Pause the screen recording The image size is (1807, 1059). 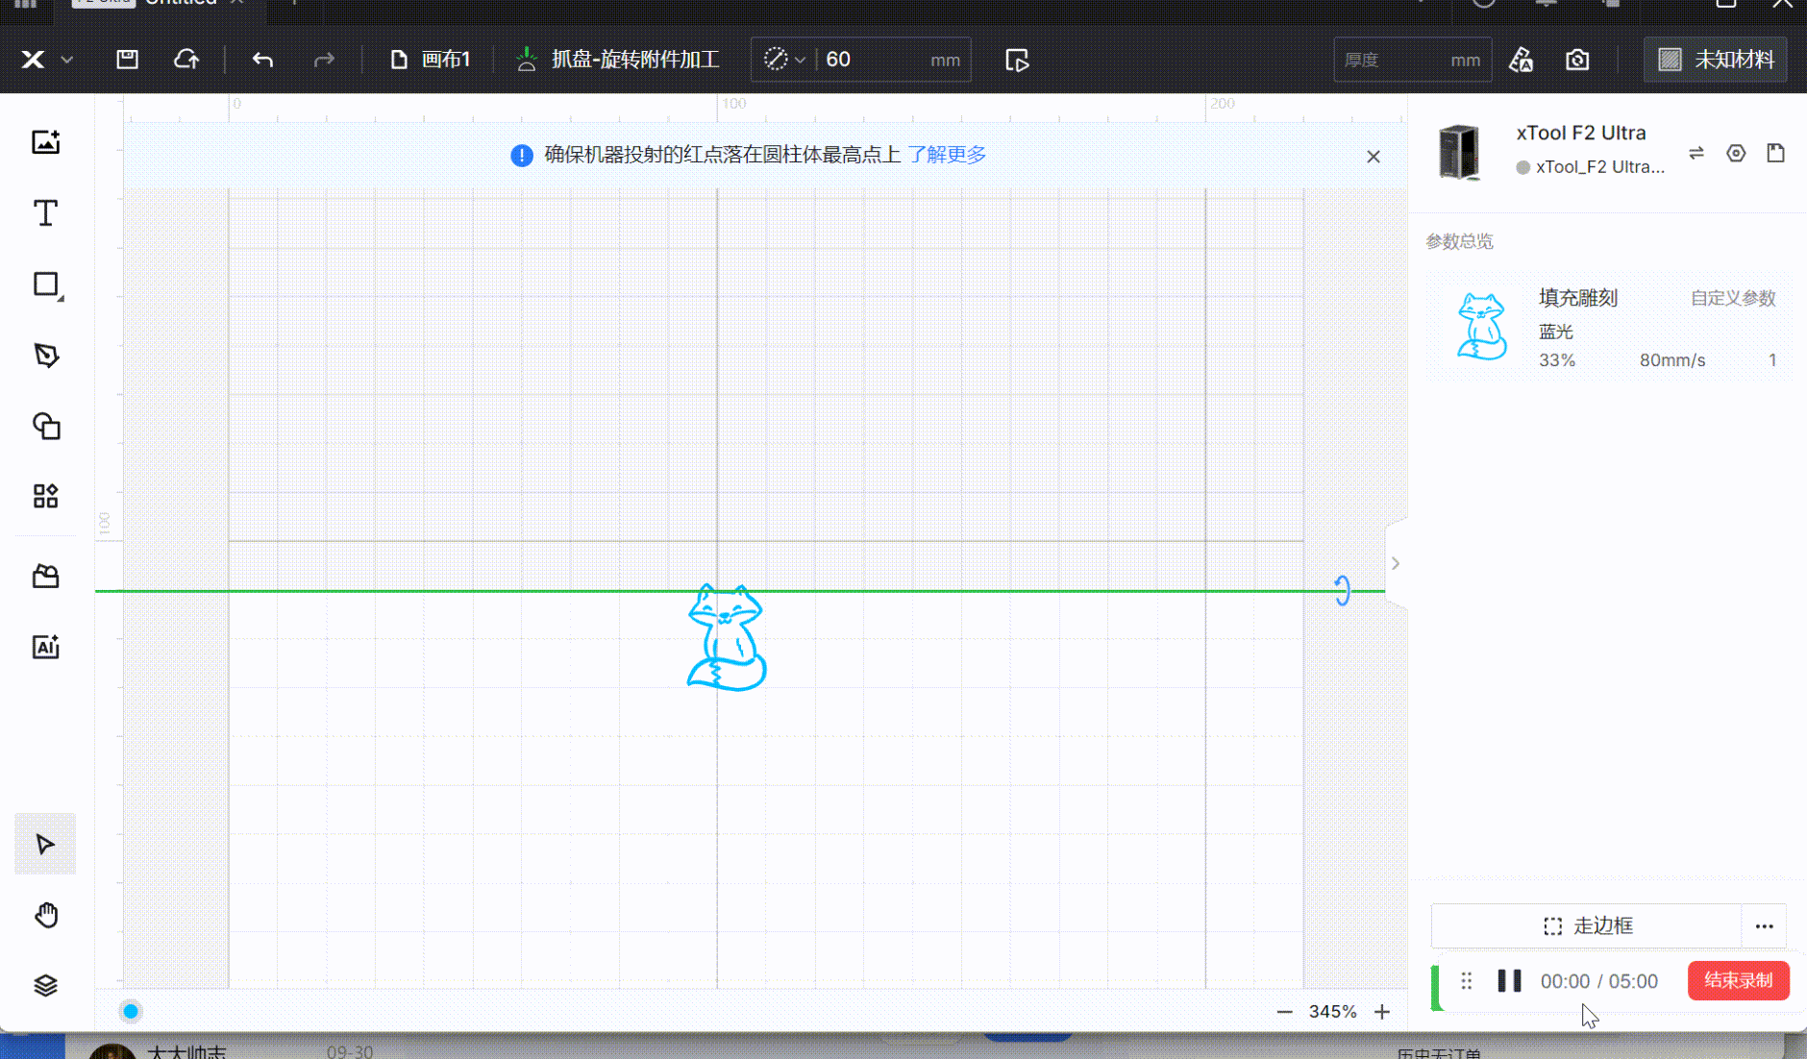(1509, 980)
